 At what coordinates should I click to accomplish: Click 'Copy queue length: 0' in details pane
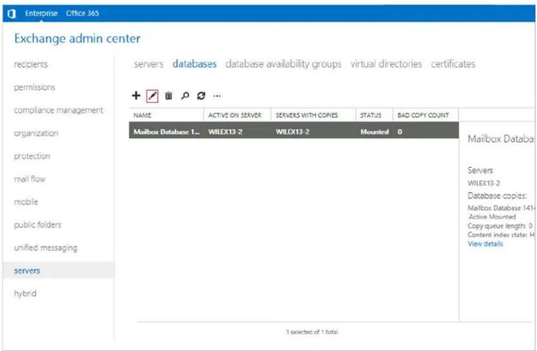pos(500,226)
